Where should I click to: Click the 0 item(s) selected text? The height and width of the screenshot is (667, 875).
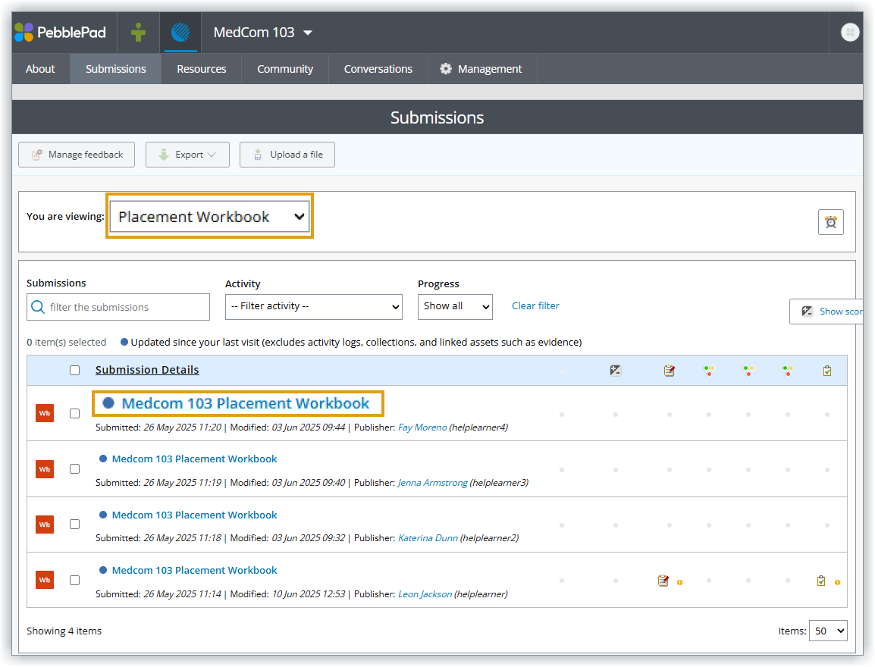point(67,342)
